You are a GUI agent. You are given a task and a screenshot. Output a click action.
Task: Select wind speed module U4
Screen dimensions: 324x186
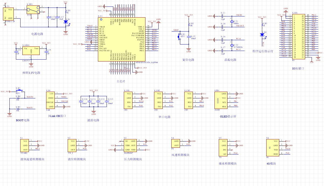tap(176, 143)
